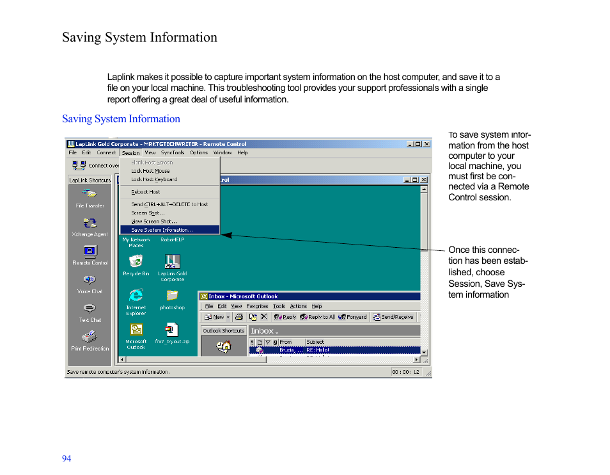The height and width of the screenshot is (475, 610).
Task: Choose Send CTRL+ALT+DELETE to Host
Action: (169, 204)
